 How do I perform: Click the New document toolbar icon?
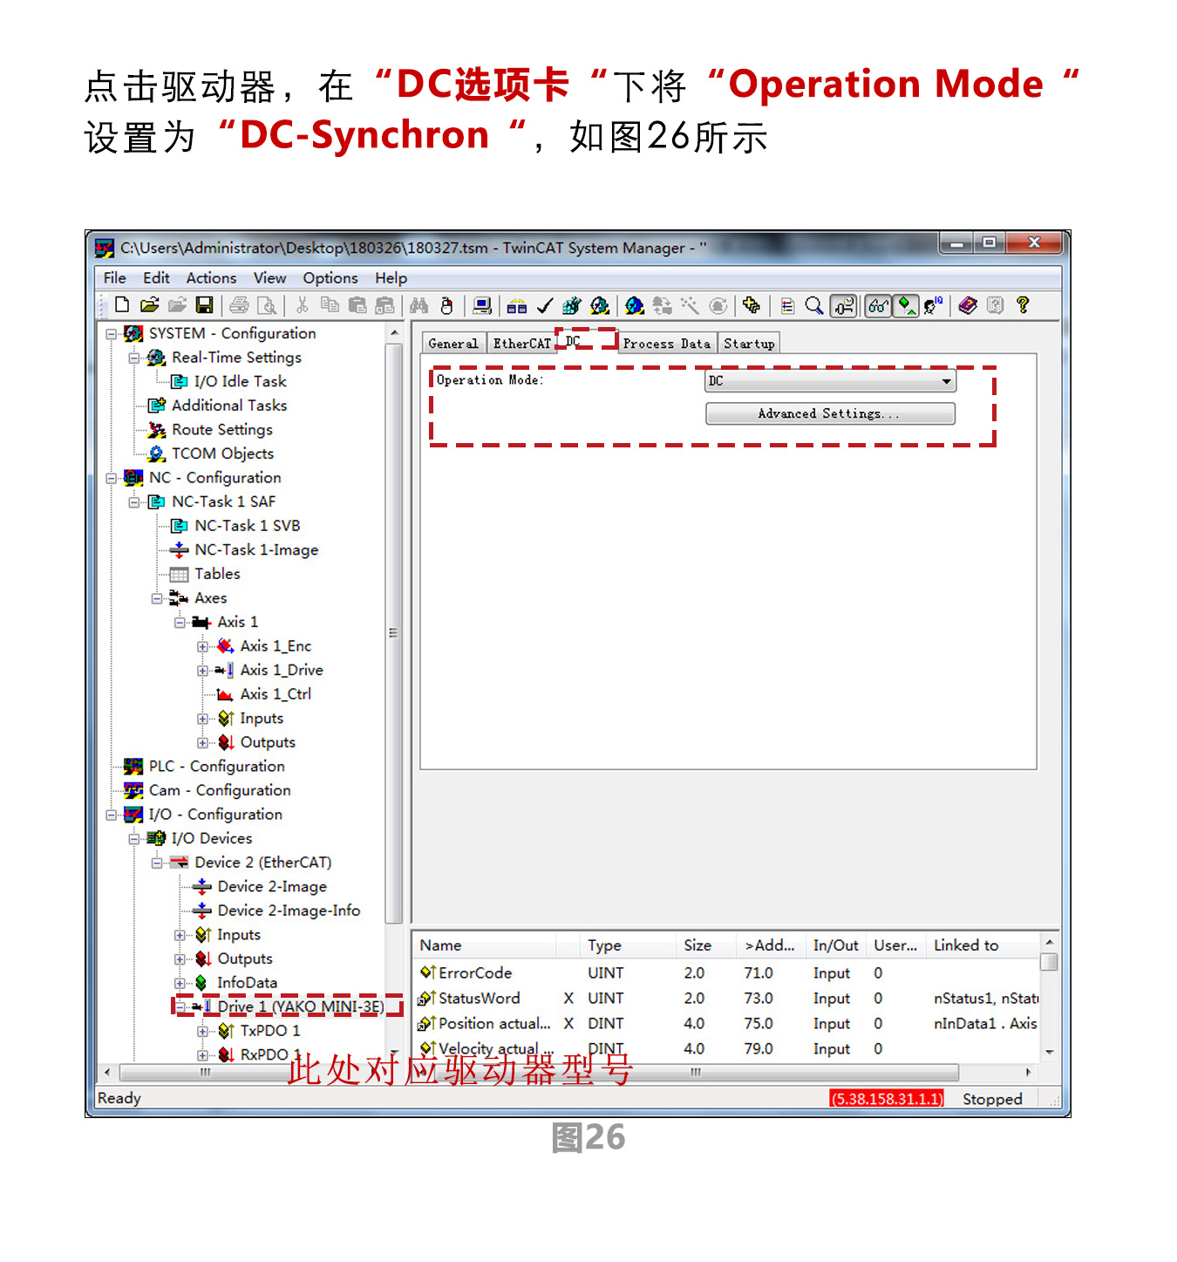[x=122, y=305]
